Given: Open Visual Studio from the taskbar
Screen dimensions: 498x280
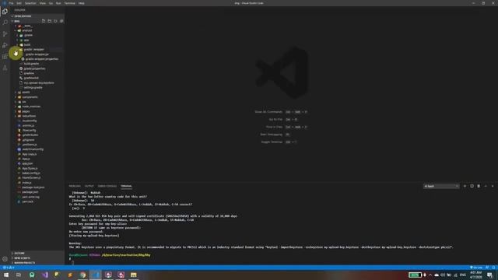Looking at the screenshot, I should 45,275.
